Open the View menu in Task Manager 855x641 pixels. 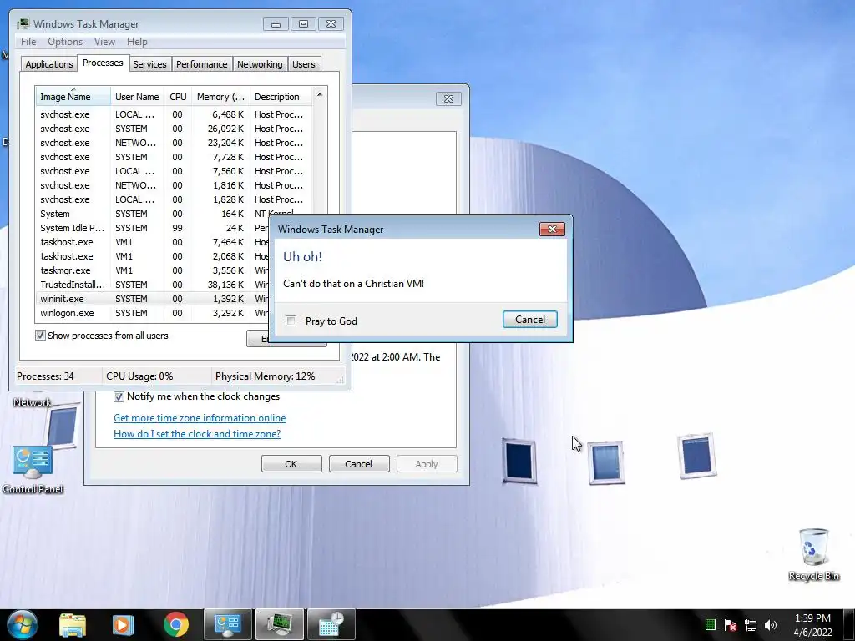coord(104,42)
